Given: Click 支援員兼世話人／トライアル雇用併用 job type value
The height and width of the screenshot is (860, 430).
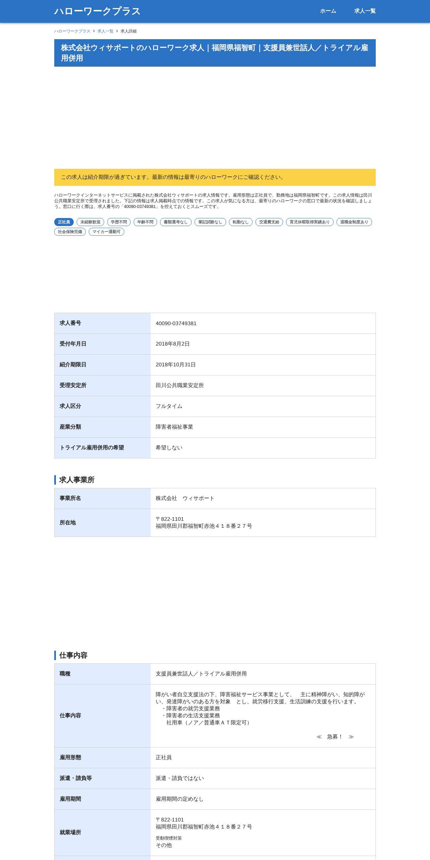Looking at the screenshot, I should [x=201, y=674].
